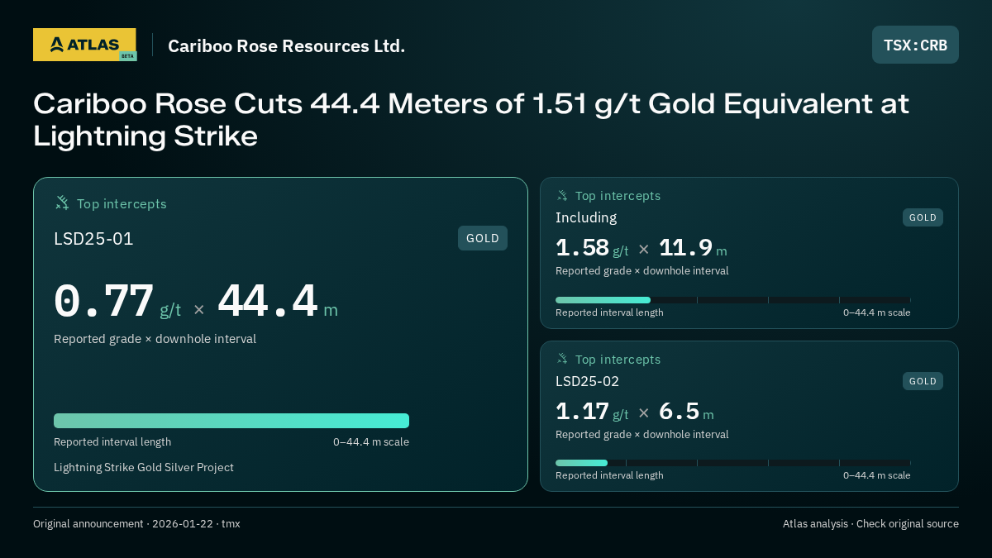This screenshot has height=558, width=992.
Task: Click Top intercepts label in the LSD25-01 card
Action: (x=122, y=203)
